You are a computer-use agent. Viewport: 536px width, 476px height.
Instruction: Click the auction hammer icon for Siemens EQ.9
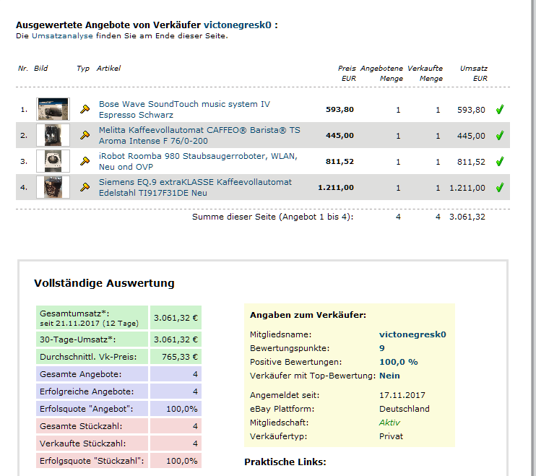tap(85, 187)
